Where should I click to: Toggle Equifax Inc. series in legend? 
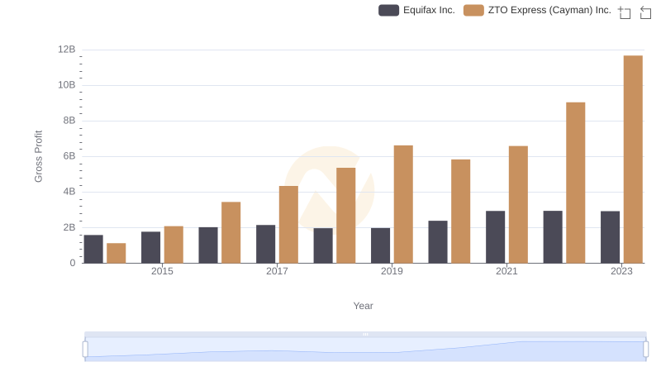pyautogui.click(x=417, y=10)
